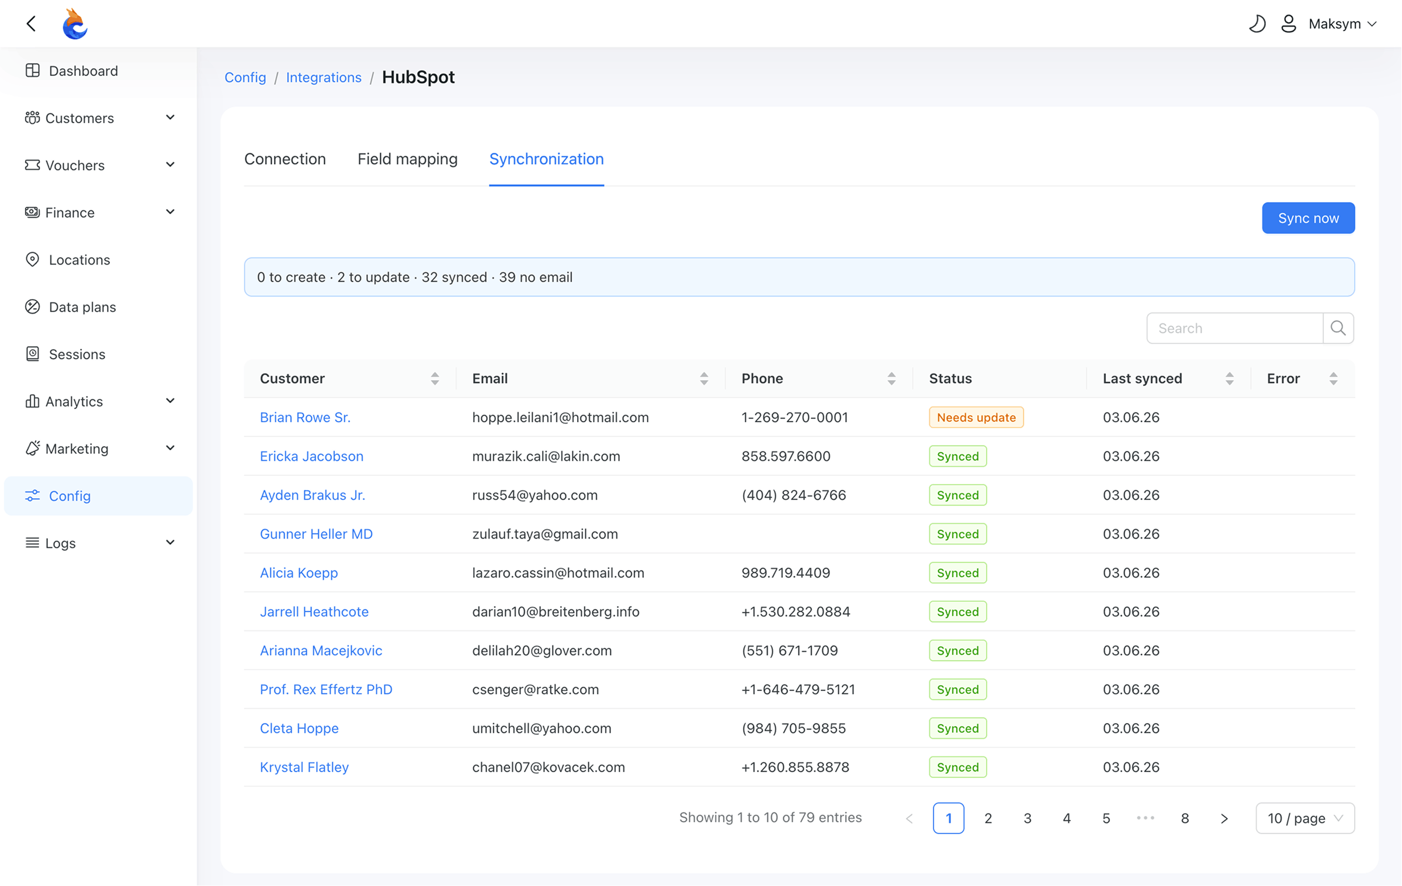The height and width of the screenshot is (886, 1402).
Task: Sort table by Phone column
Action: 891,378
